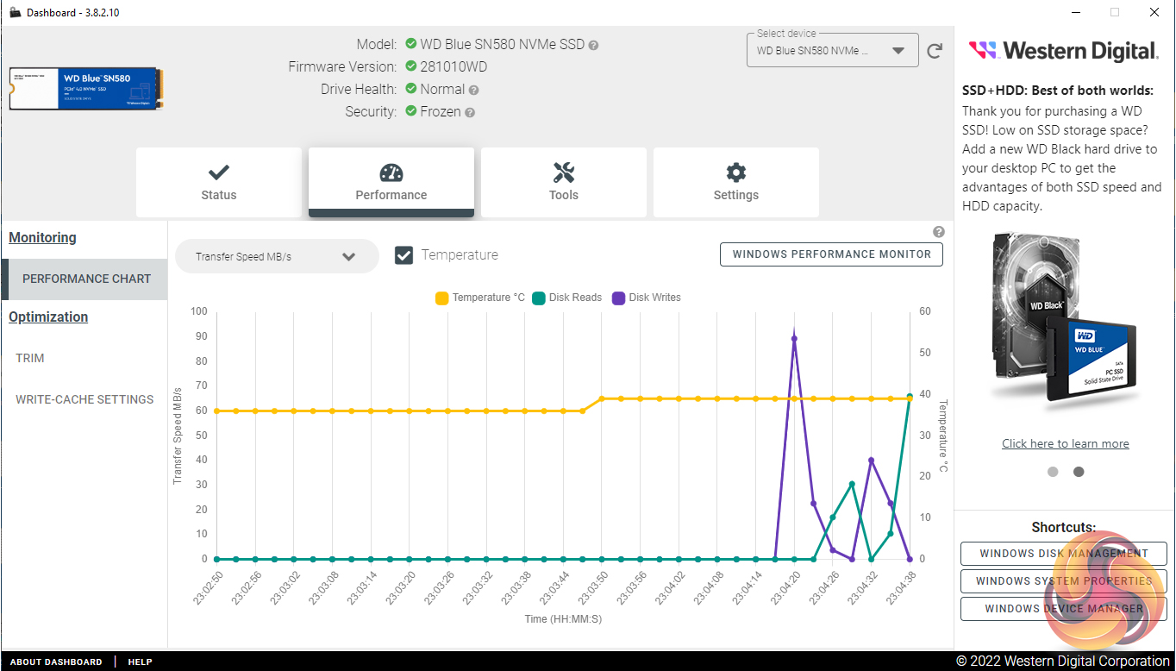The height and width of the screenshot is (671, 1176).
Task: Follow the Click here to learn more link
Action: click(x=1065, y=443)
